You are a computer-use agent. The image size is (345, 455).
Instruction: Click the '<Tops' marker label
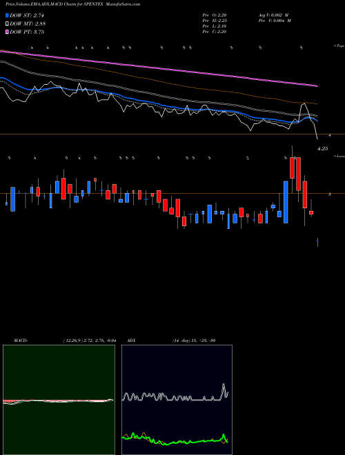point(339,46)
